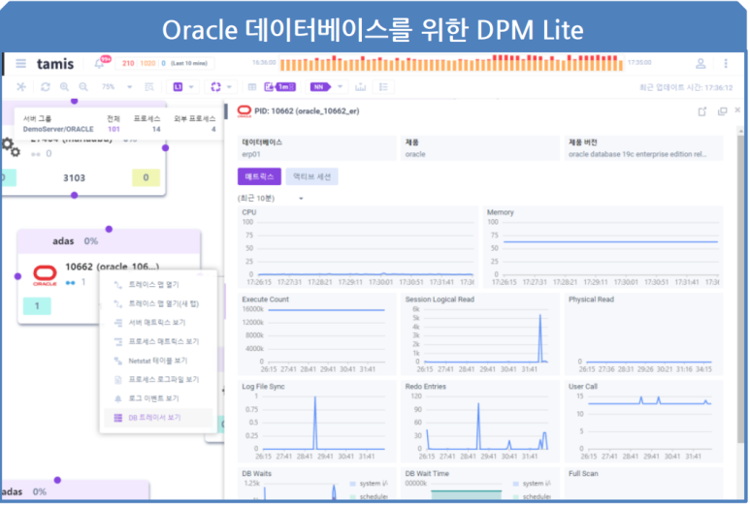This screenshot has width=750, height=505.
Task: Click the duplicate window icon in PID panel
Action: click(722, 111)
